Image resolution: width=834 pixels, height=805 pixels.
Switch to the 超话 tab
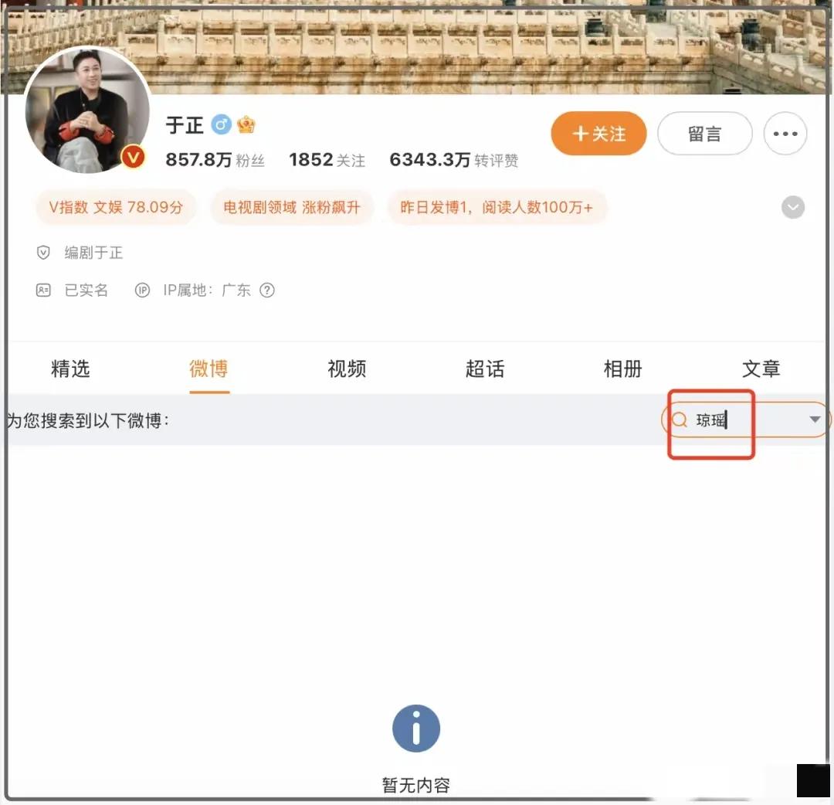click(485, 369)
